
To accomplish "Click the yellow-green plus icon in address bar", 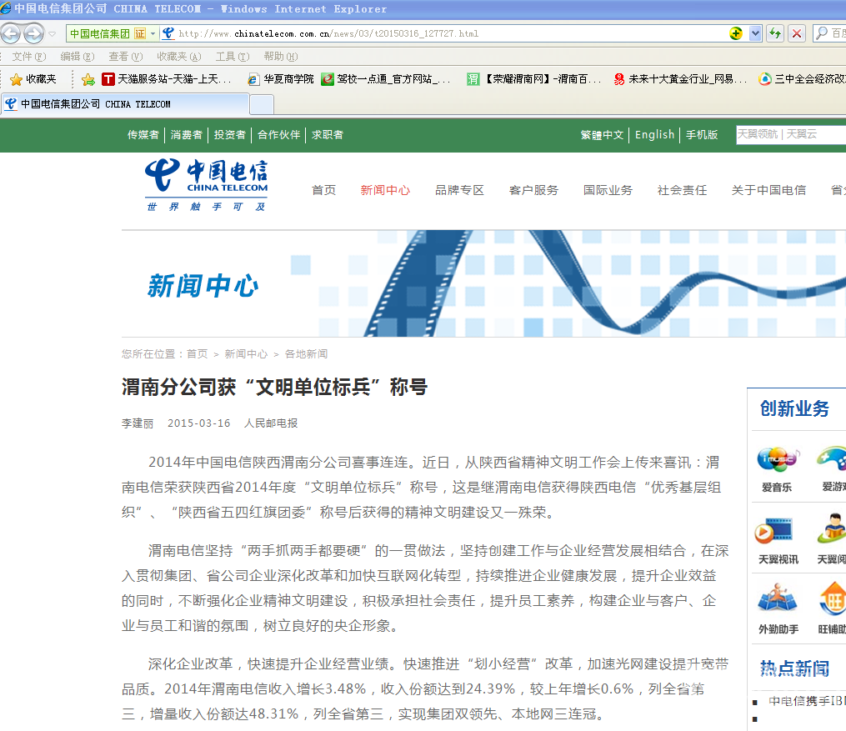I will [x=736, y=33].
